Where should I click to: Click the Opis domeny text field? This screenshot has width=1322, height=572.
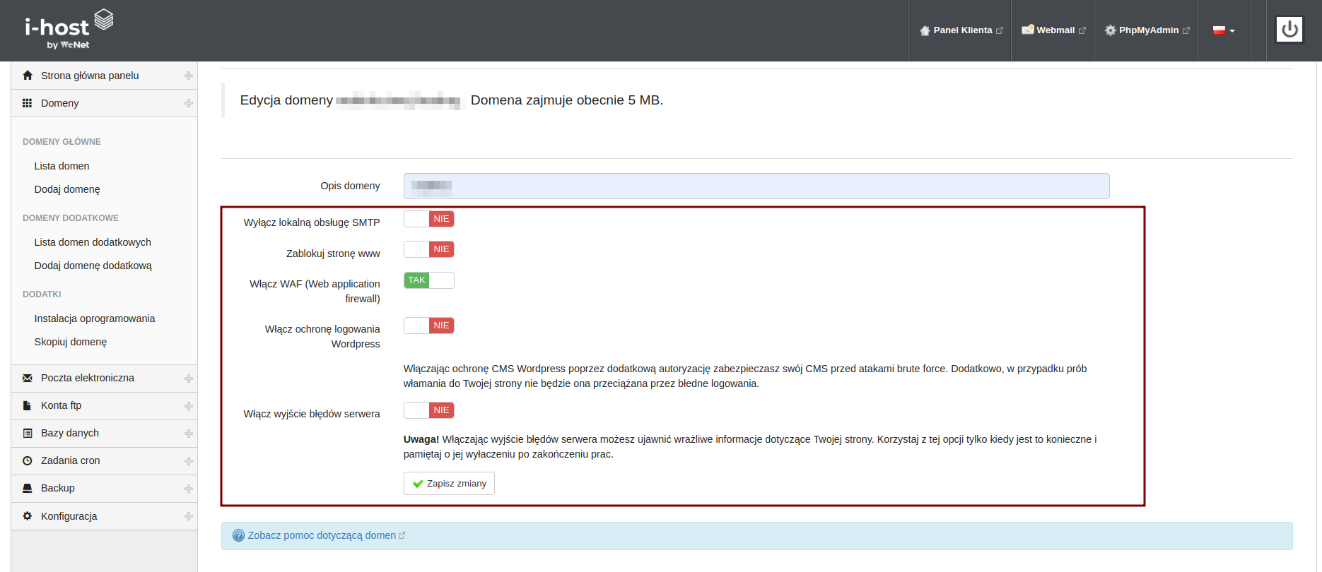pos(756,186)
